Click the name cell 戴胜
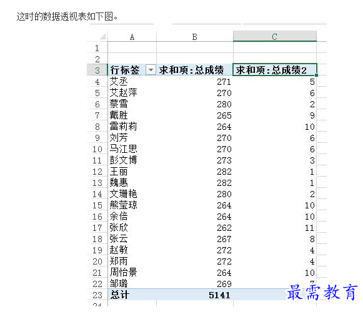The width and height of the screenshot is (363, 312). [x=119, y=115]
